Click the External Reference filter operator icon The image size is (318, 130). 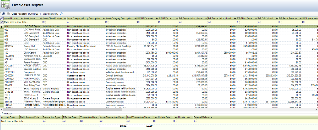pyautogui.click(x=195, y=121)
